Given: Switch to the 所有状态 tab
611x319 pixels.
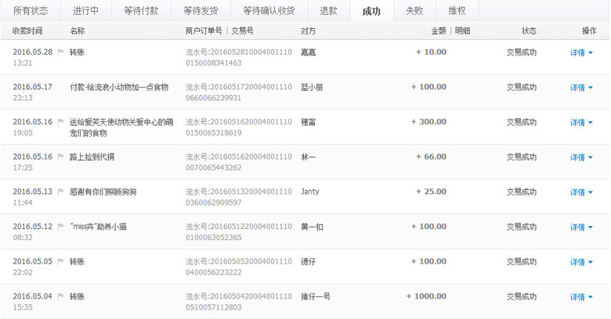Looking at the screenshot, I should tap(30, 11).
